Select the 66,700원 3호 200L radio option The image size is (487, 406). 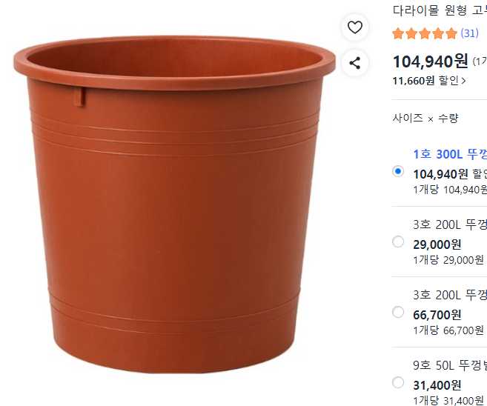(x=398, y=312)
